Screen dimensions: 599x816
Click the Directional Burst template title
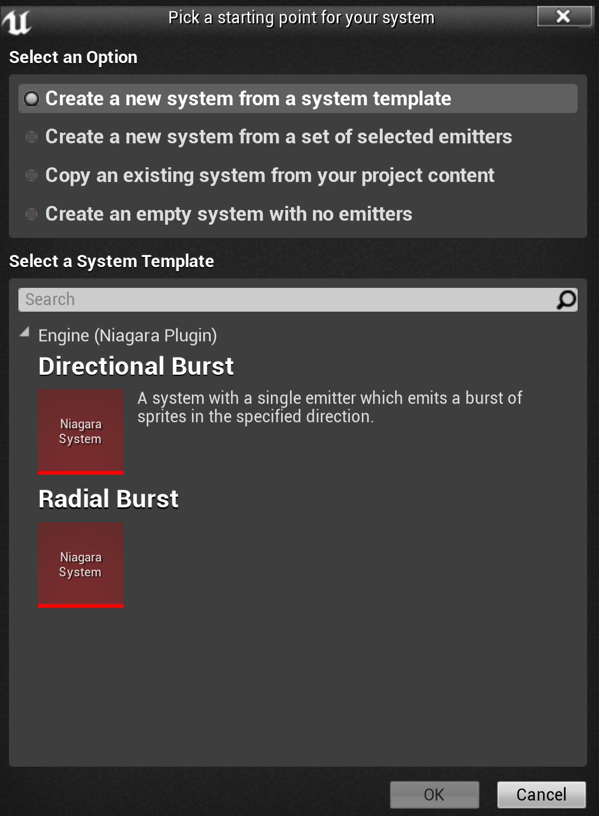click(x=136, y=366)
